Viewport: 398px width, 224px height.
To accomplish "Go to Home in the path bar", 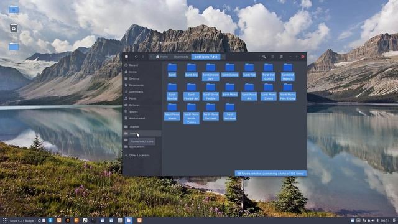I will click(x=162, y=57).
